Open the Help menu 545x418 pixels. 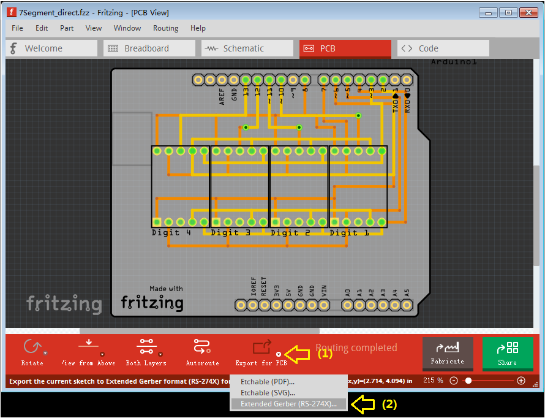(x=198, y=28)
